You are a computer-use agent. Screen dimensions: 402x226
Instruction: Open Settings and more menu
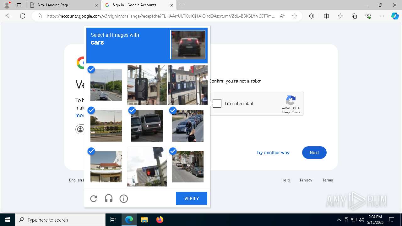tap(382, 16)
